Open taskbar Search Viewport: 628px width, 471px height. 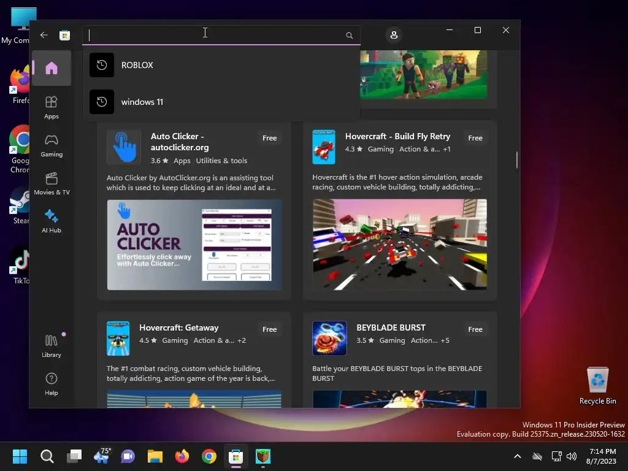tap(47, 456)
